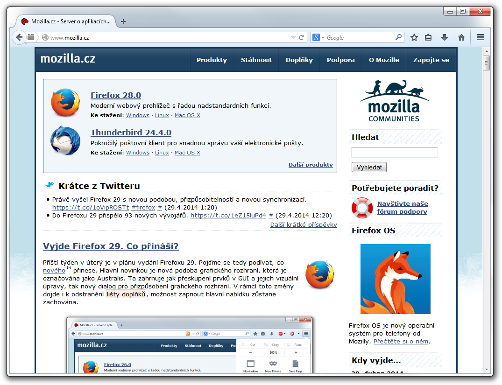This screenshot has width=502, height=385.
Task: Open the Firefox 28.0 heading link
Action: [x=115, y=95]
